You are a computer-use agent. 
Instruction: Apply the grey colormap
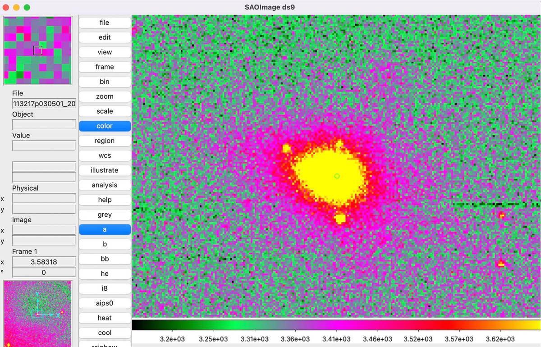tap(105, 215)
